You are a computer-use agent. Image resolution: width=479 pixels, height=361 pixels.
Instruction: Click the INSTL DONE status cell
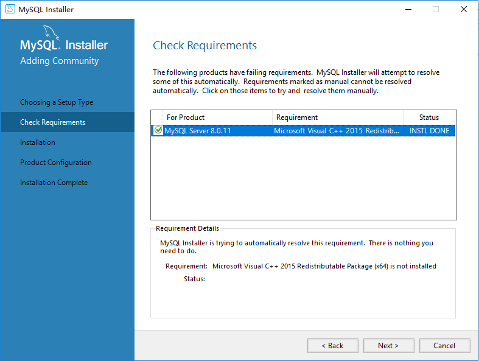click(429, 130)
